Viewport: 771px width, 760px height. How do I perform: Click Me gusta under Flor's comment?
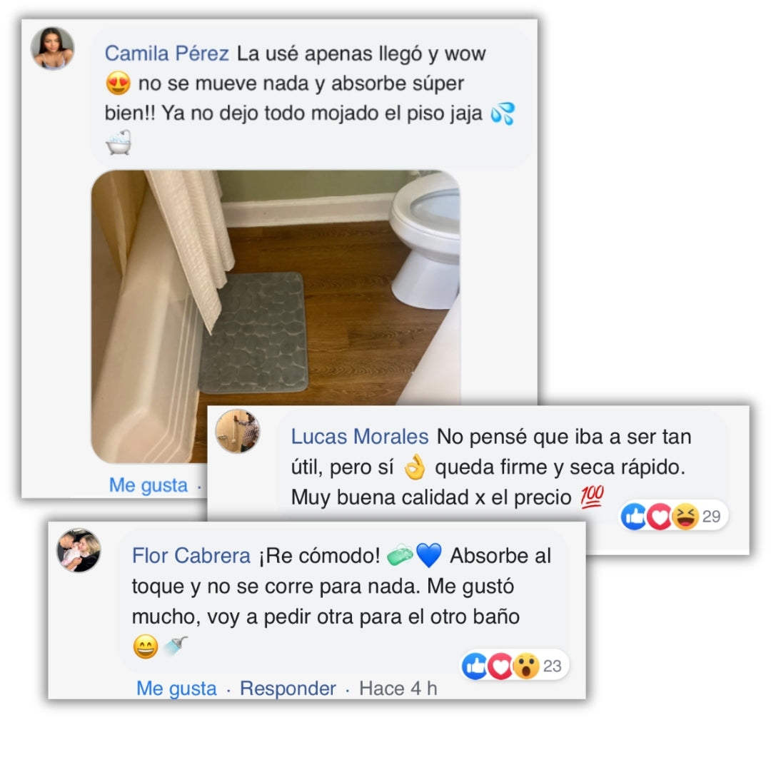176,688
